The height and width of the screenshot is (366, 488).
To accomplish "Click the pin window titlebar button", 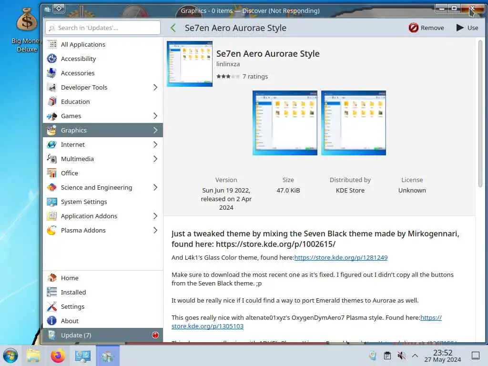I will click(x=59, y=9).
